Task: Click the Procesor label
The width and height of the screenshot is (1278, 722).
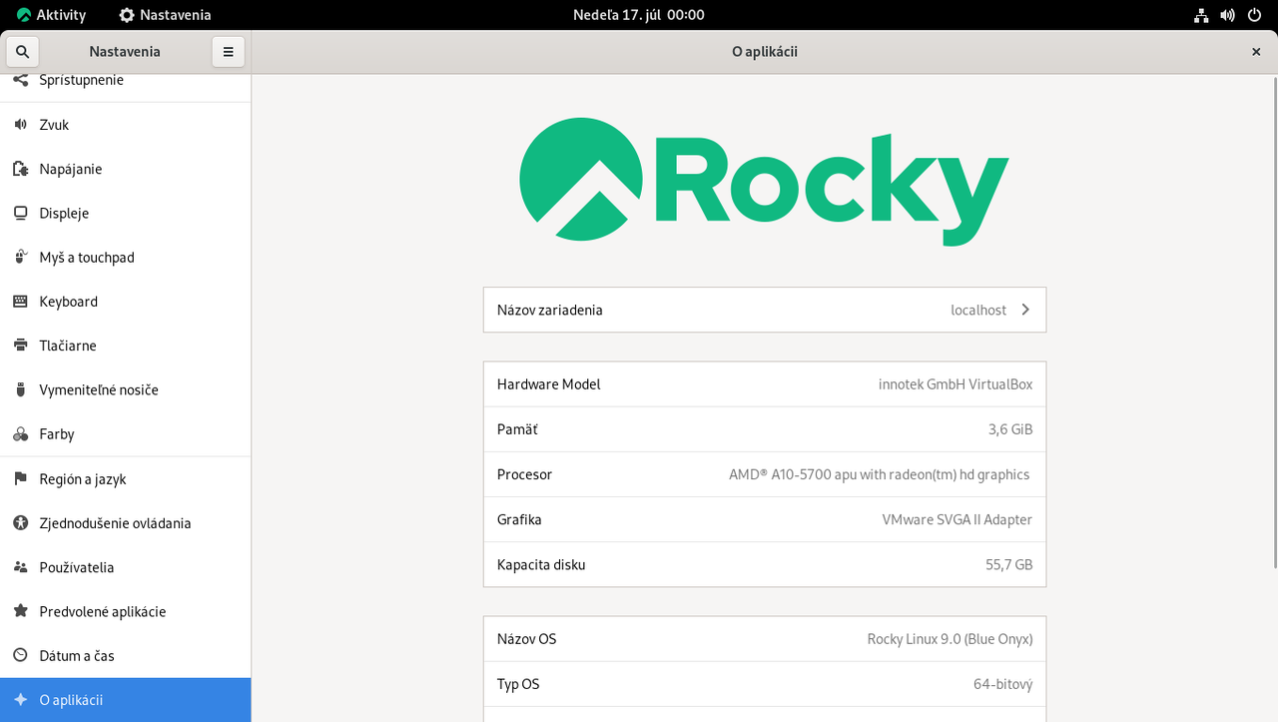Action: click(x=524, y=474)
